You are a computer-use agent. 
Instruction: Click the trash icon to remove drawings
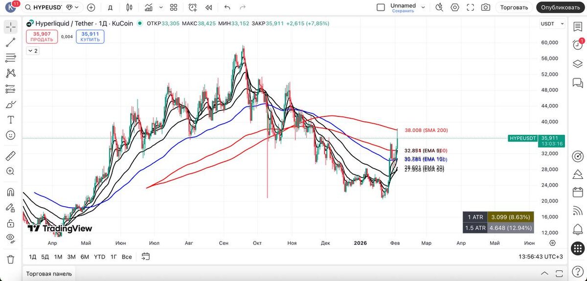(11, 259)
